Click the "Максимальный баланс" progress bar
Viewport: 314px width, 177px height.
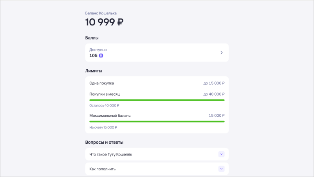pyautogui.click(x=157, y=122)
